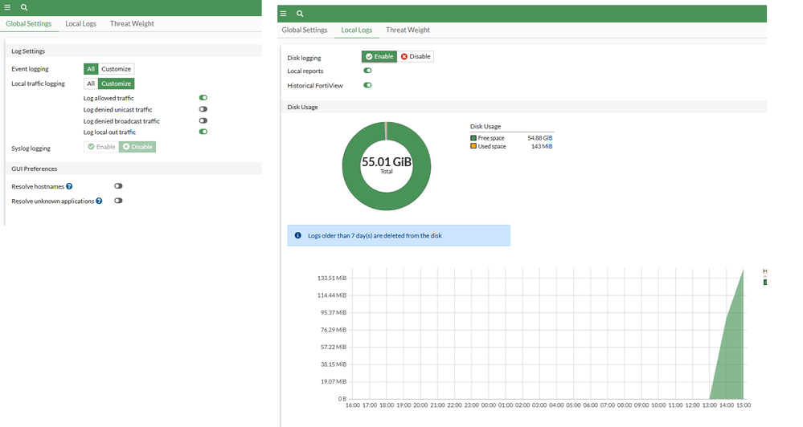The width and height of the screenshot is (803, 427).
Task: Click info icon in log retention notice
Action: 297,235
